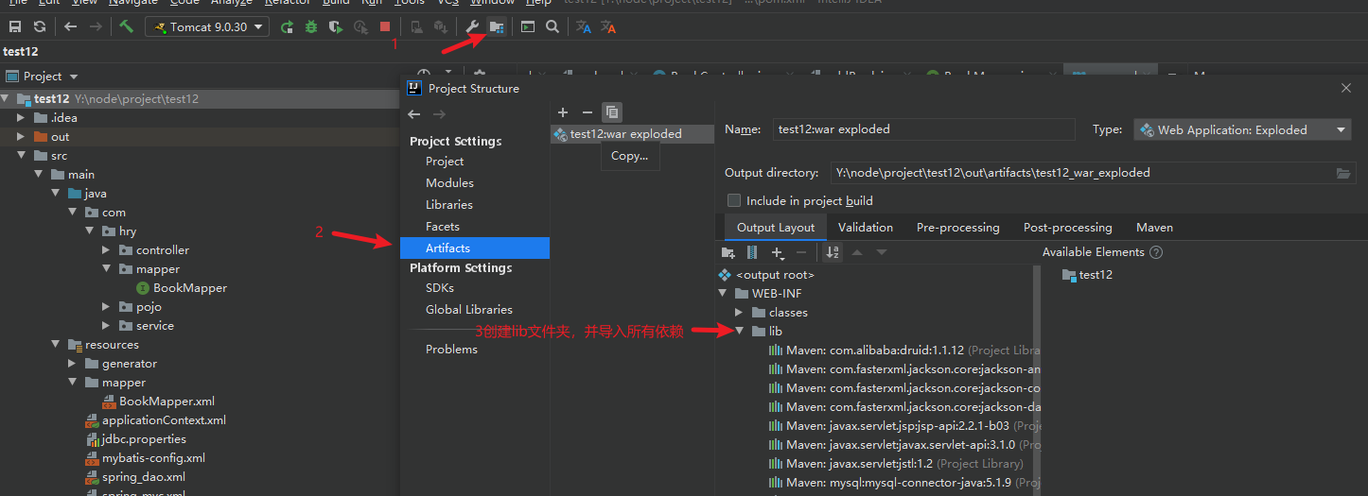This screenshot has height=496, width=1368.
Task: Select Modules in Project Settings
Action: tap(449, 183)
